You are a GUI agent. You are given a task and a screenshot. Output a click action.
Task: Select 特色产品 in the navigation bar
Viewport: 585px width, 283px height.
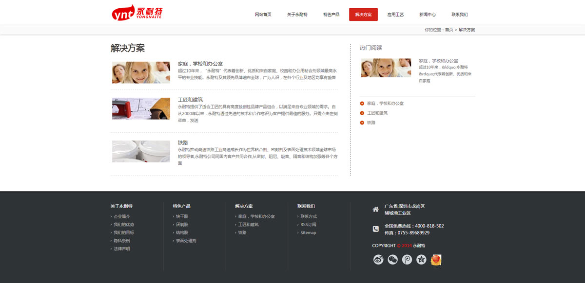tap(331, 15)
